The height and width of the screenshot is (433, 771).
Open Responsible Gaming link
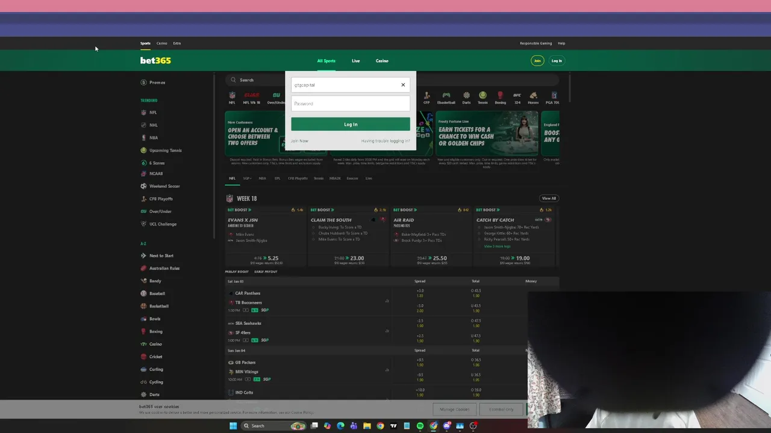(x=535, y=43)
